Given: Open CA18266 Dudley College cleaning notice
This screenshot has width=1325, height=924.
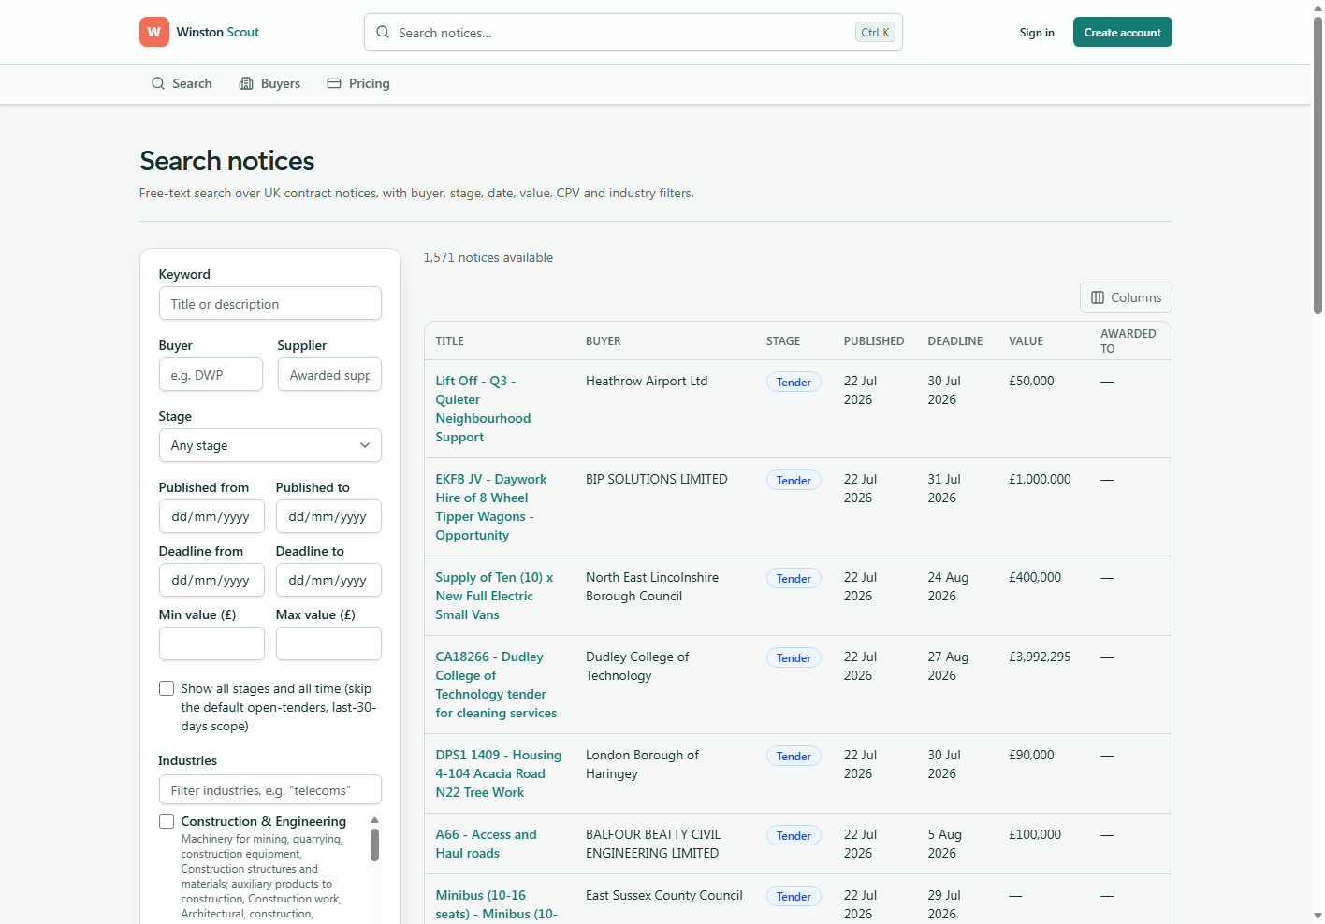Looking at the screenshot, I should point(496,685).
